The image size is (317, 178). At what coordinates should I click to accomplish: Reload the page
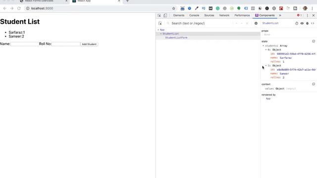pyautogui.click(x=19, y=8)
